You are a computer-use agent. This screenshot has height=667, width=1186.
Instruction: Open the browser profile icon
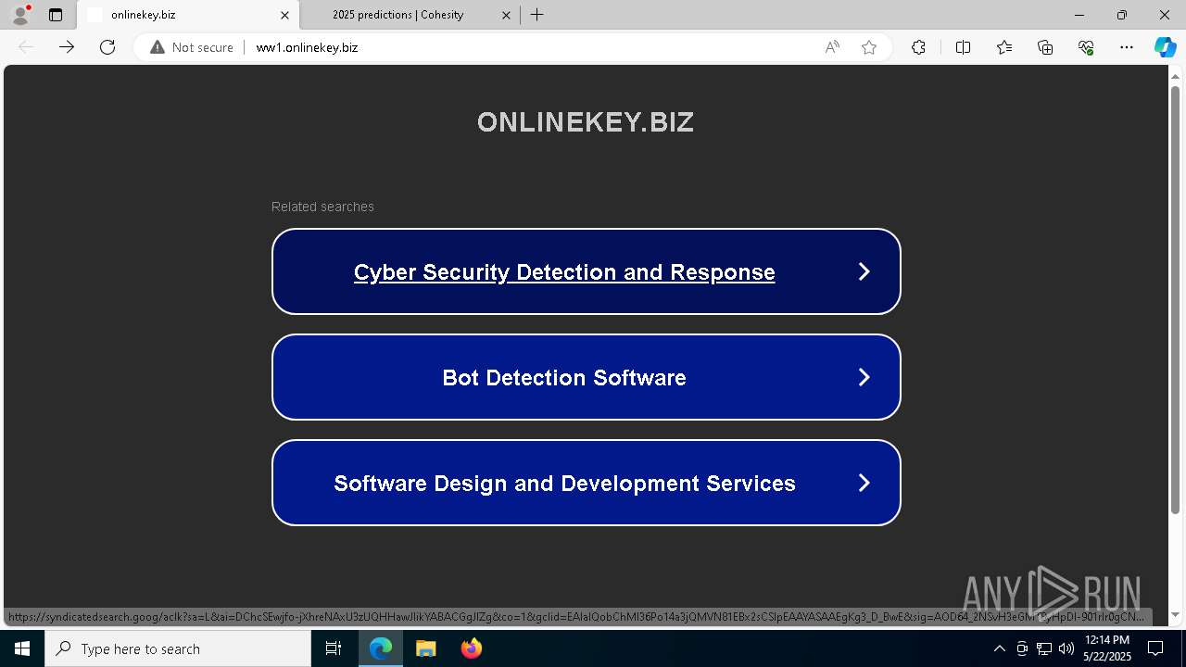(x=19, y=15)
